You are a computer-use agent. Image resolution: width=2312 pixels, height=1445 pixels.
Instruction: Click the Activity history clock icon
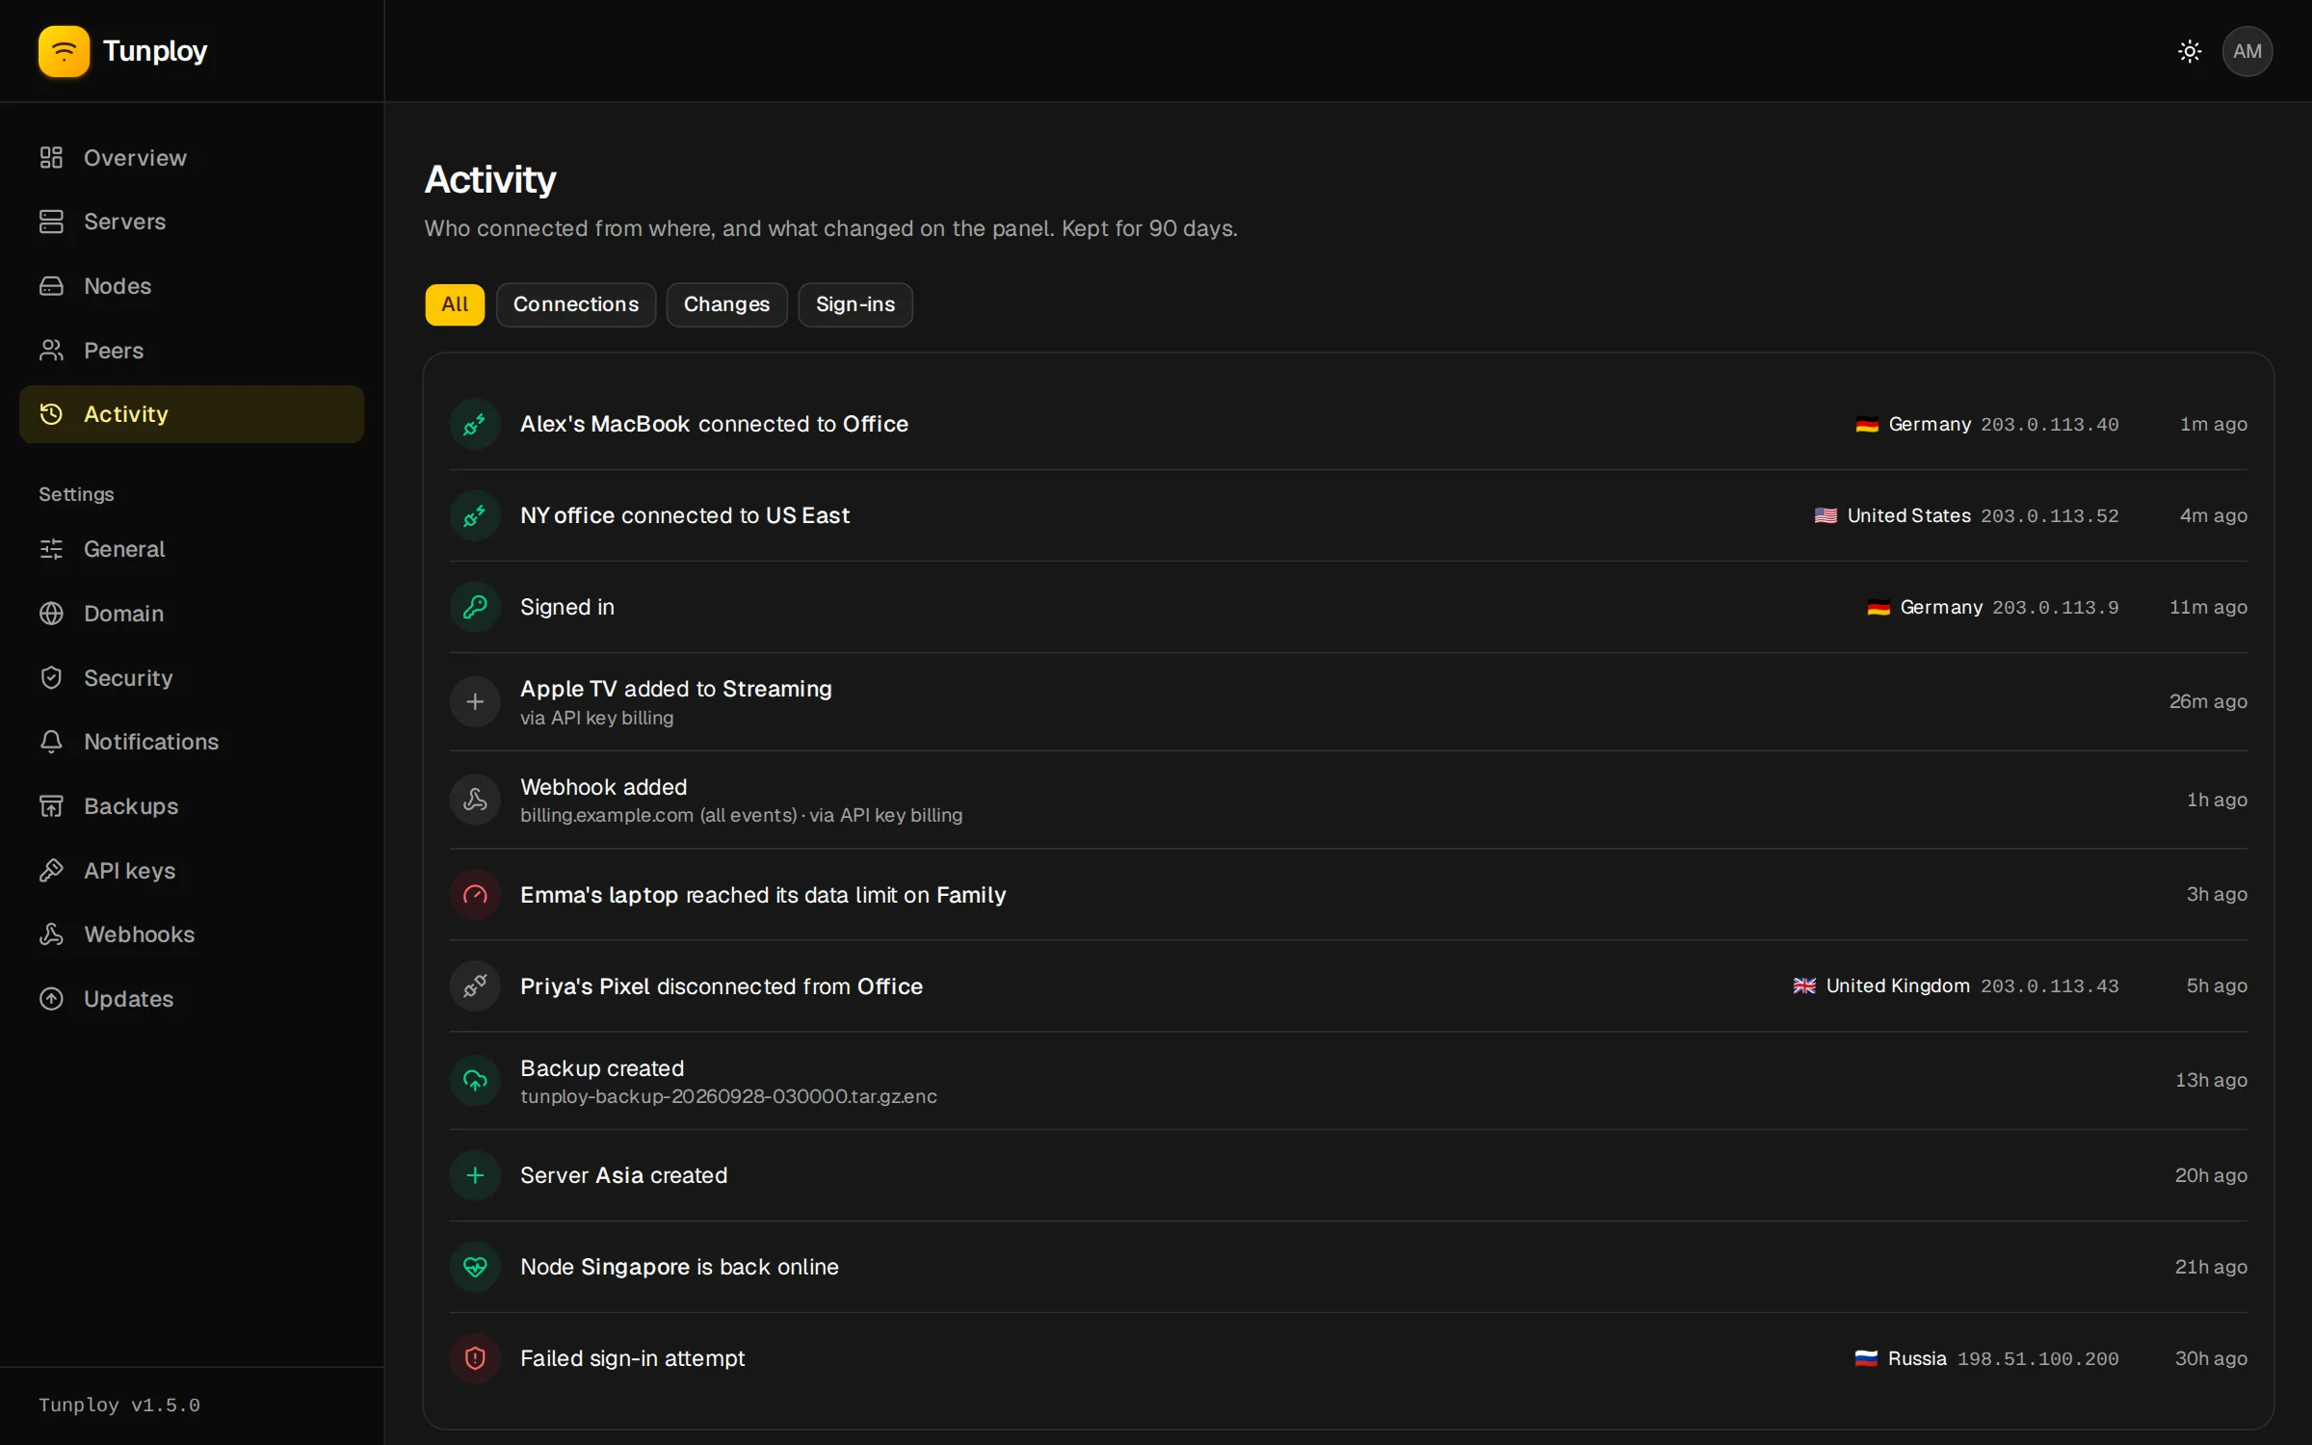click(x=51, y=414)
